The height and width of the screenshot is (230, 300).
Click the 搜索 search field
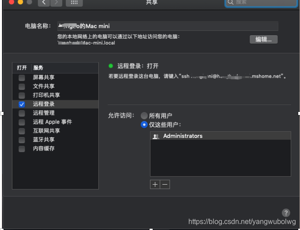[x=261, y=3]
